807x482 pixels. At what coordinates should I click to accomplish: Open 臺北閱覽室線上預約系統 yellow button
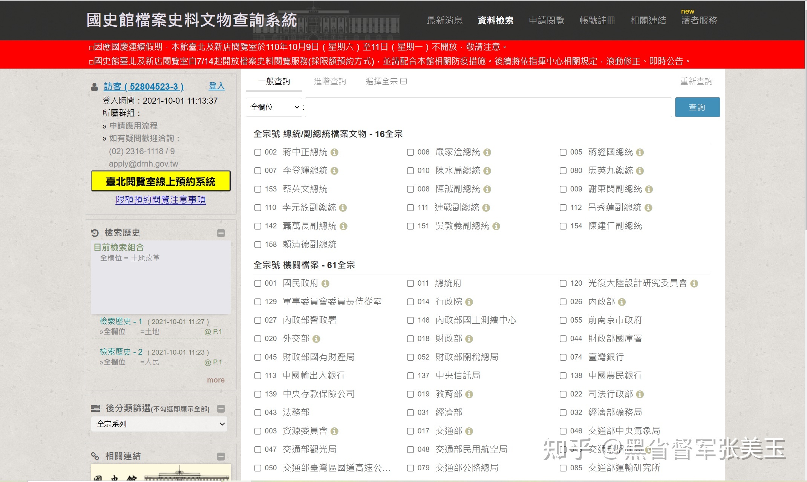point(161,181)
